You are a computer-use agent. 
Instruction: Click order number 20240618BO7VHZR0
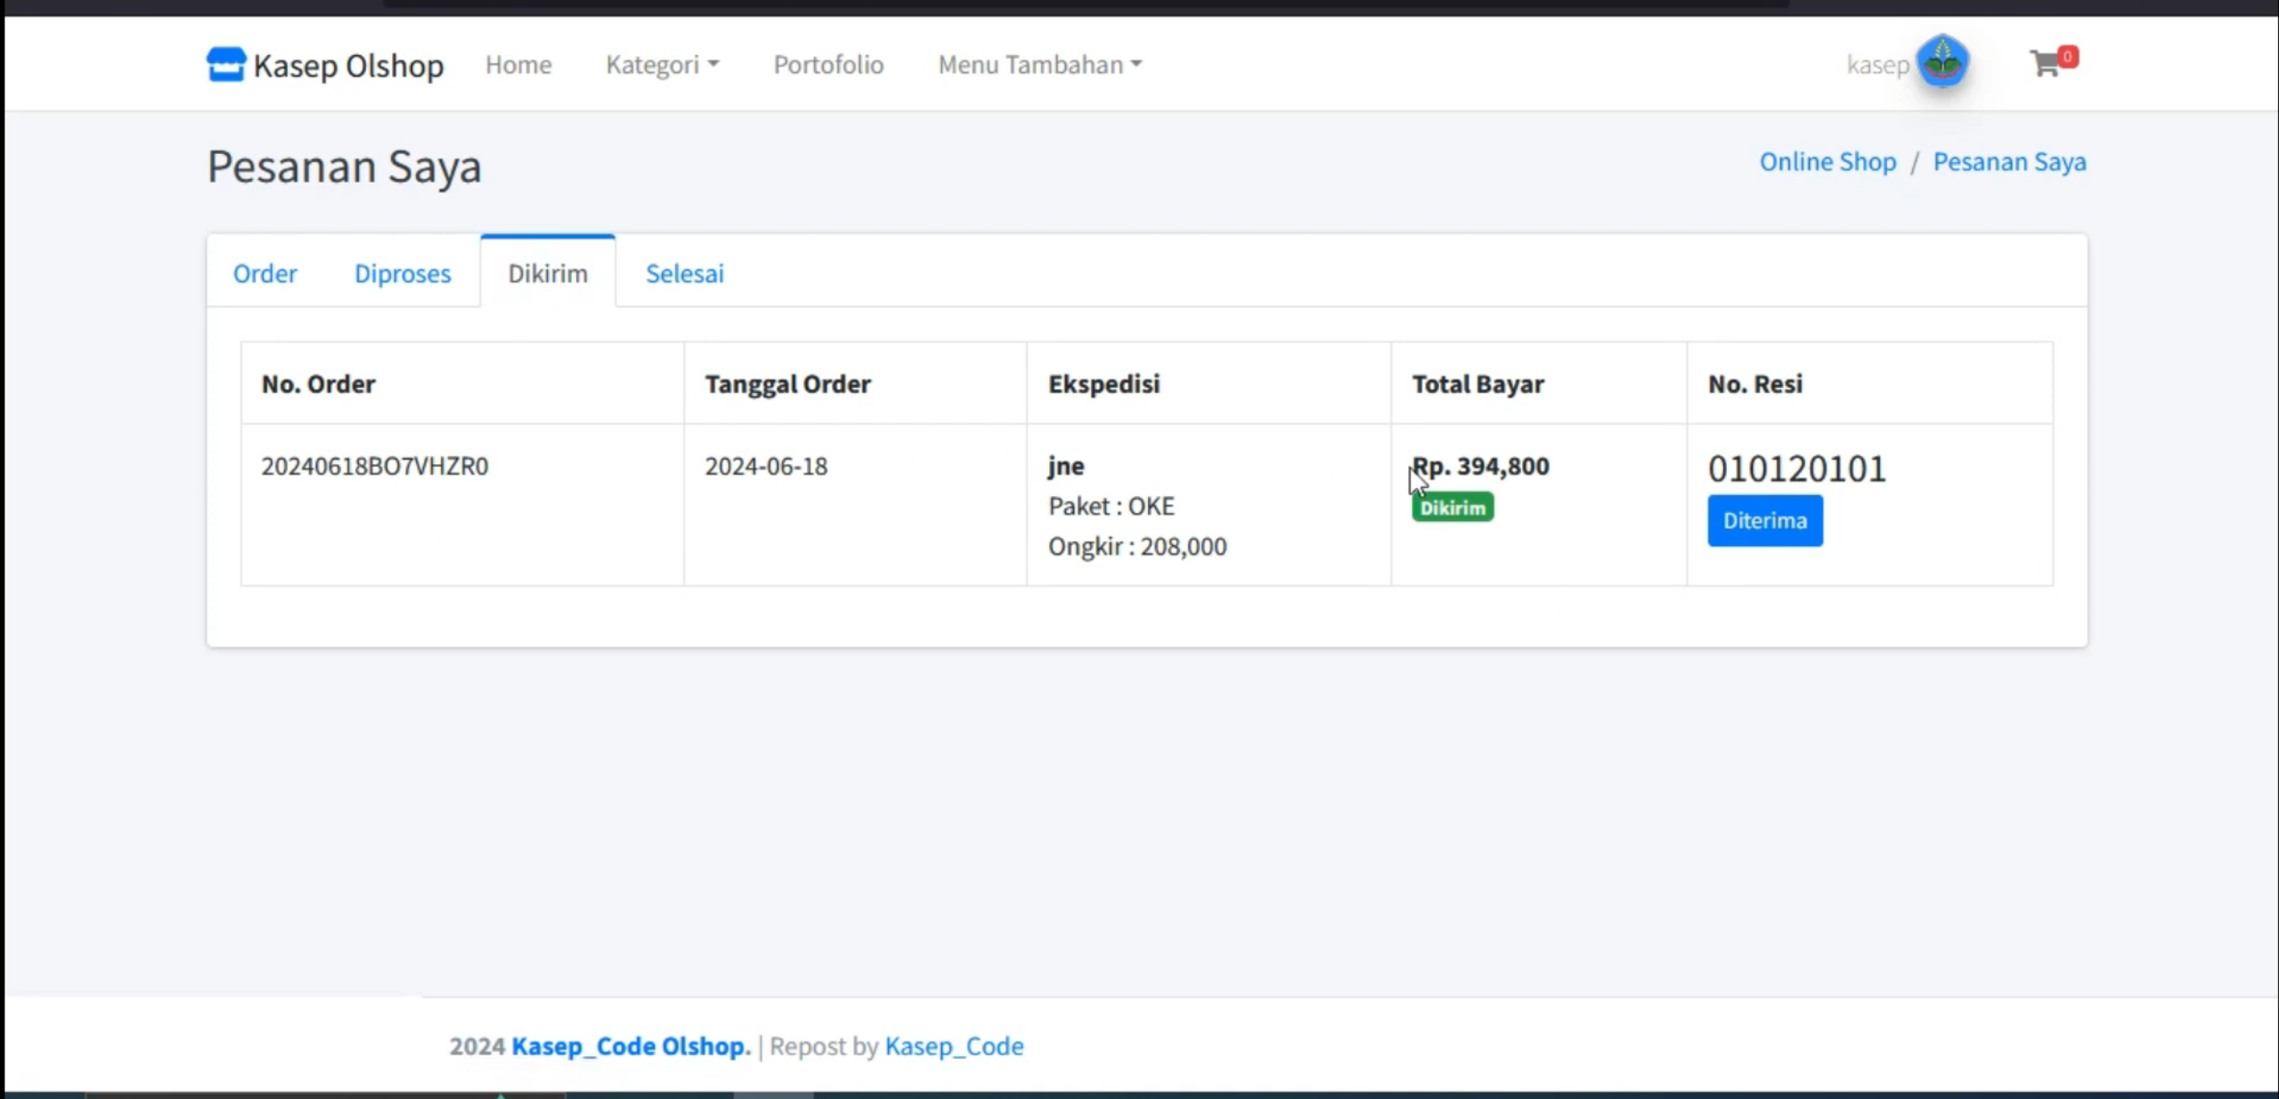pyautogui.click(x=375, y=466)
